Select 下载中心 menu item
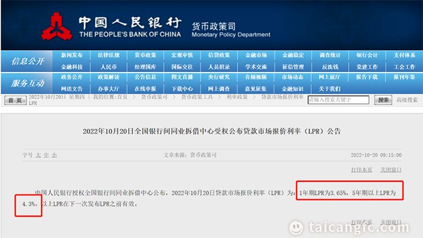Screen dimensions: 423x238 [x=182, y=89]
